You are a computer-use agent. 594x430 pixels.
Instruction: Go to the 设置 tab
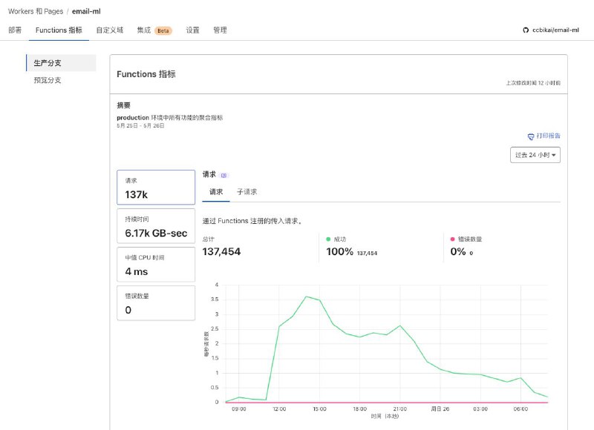pyautogui.click(x=192, y=30)
